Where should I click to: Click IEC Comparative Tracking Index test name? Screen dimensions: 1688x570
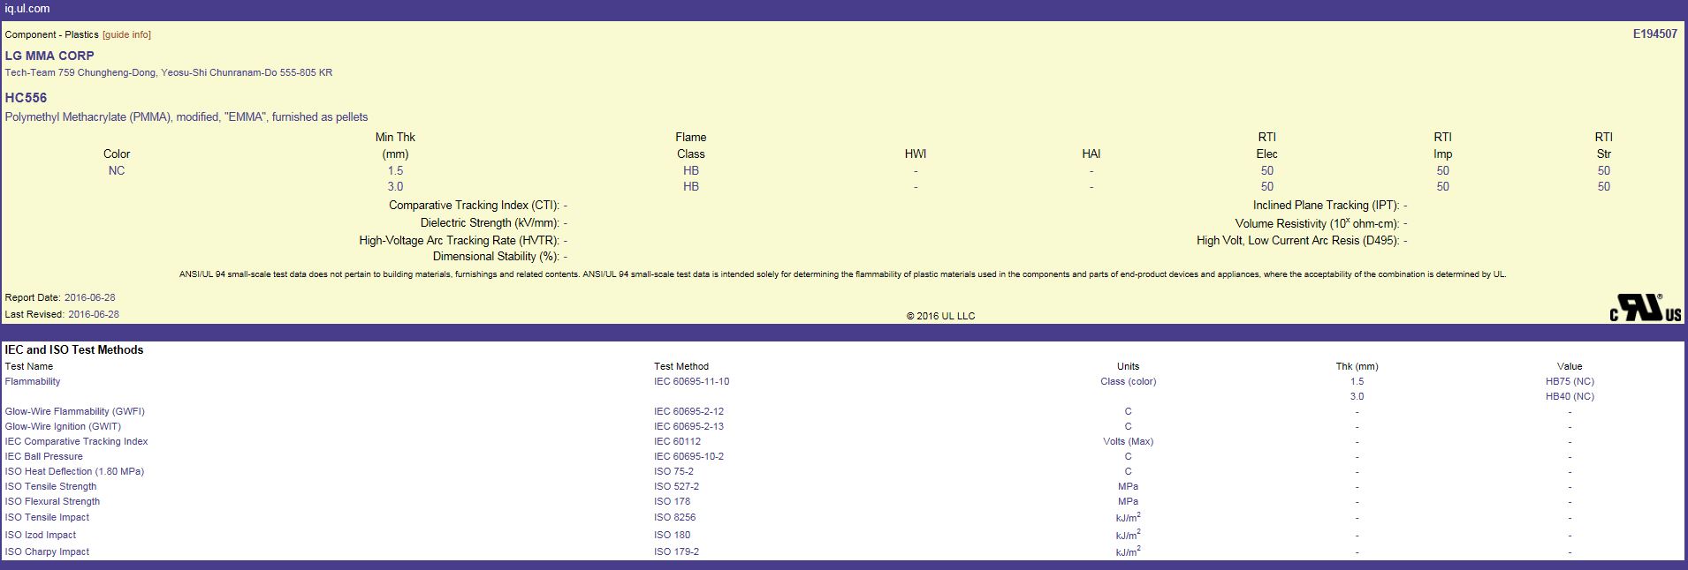[x=77, y=441]
